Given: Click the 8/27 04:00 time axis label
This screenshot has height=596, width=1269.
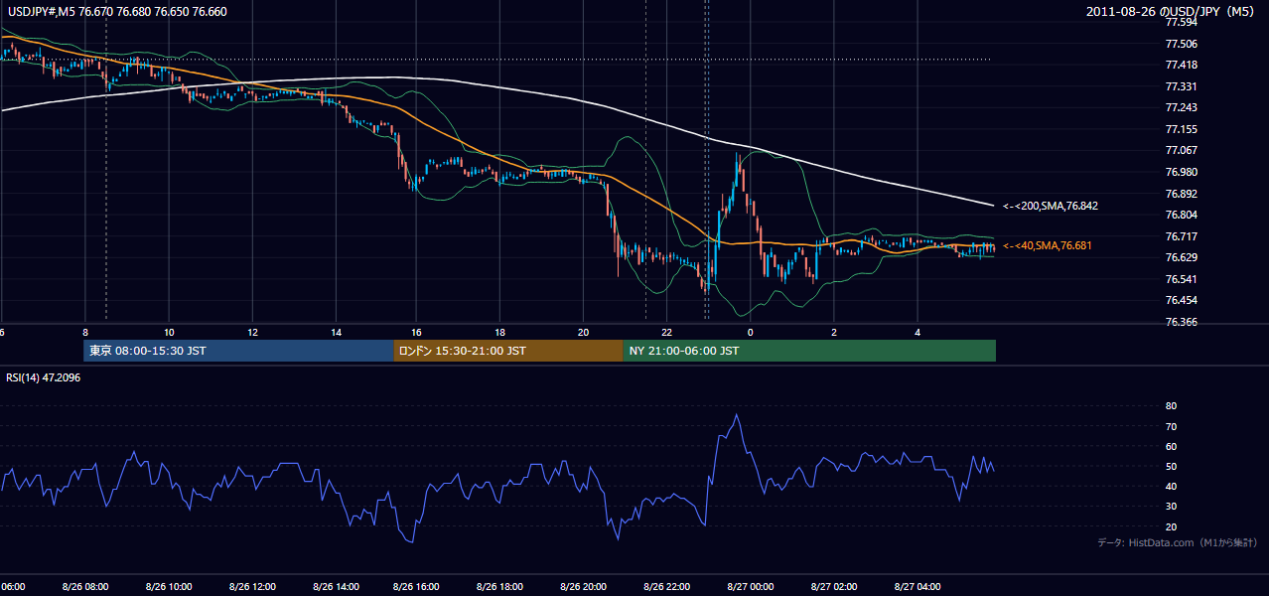Looking at the screenshot, I should point(916,587).
